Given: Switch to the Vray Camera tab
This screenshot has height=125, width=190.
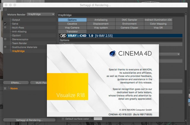Looking at the screenshot, I should click(72, 28).
